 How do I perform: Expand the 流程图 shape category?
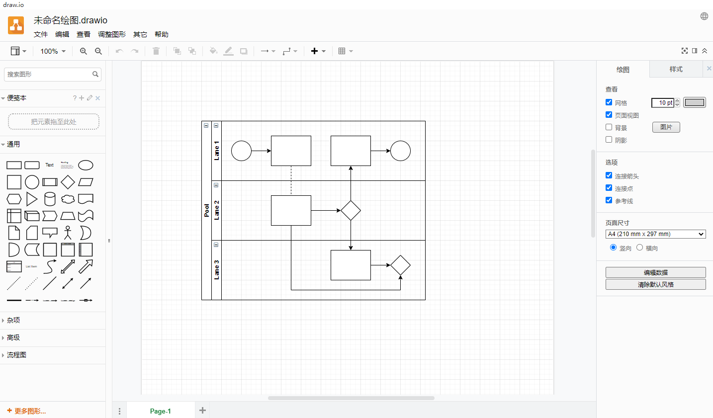coord(53,355)
